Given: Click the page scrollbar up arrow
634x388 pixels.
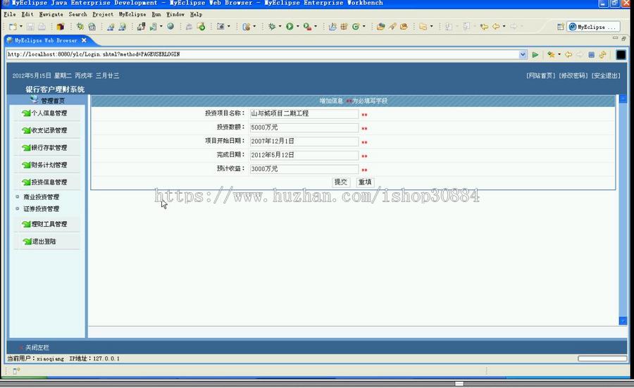Looking at the screenshot, I should (623, 99).
